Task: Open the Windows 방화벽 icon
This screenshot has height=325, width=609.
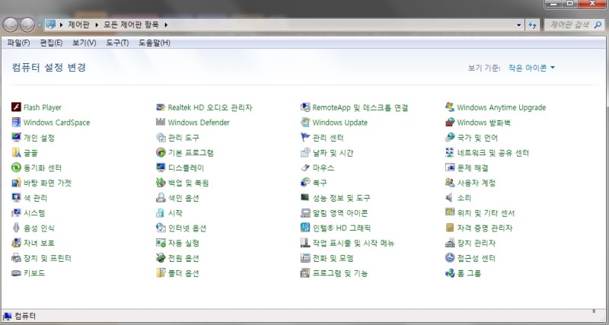Action: (450, 123)
